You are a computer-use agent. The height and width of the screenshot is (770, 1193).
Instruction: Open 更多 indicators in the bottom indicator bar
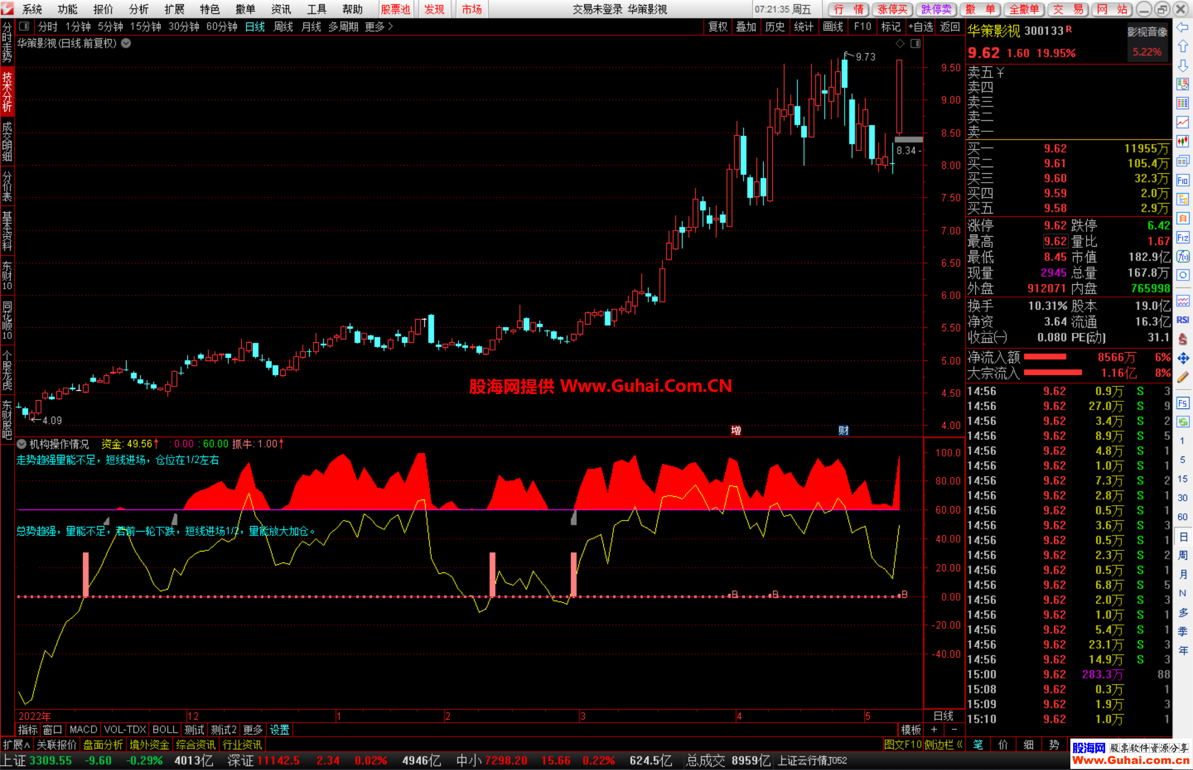(x=252, y=730)
